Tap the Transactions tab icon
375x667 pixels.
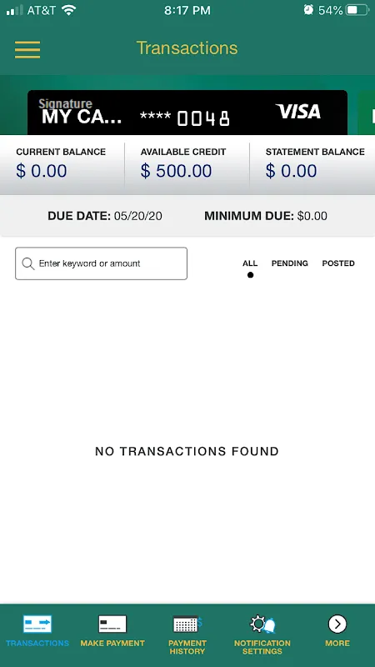37,624
